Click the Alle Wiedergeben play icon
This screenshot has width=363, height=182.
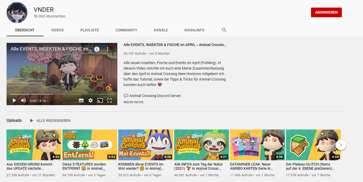point(32,121)
